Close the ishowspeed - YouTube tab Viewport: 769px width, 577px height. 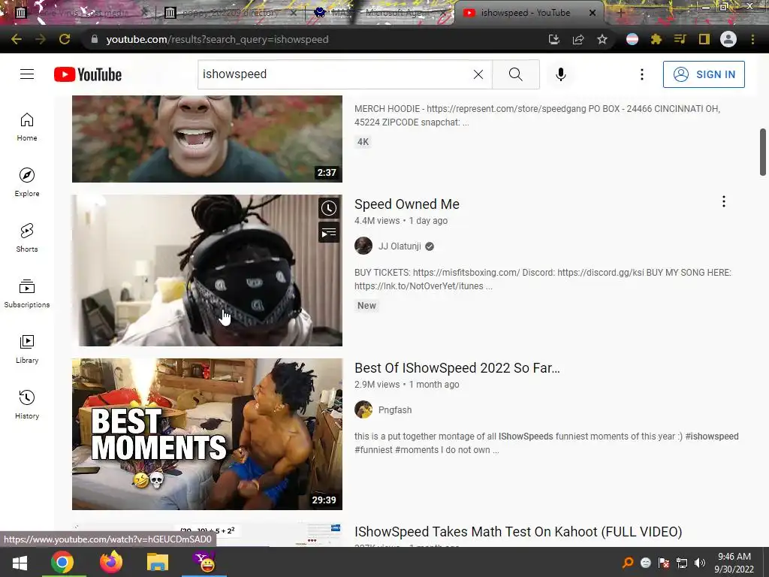click(593, 13)
